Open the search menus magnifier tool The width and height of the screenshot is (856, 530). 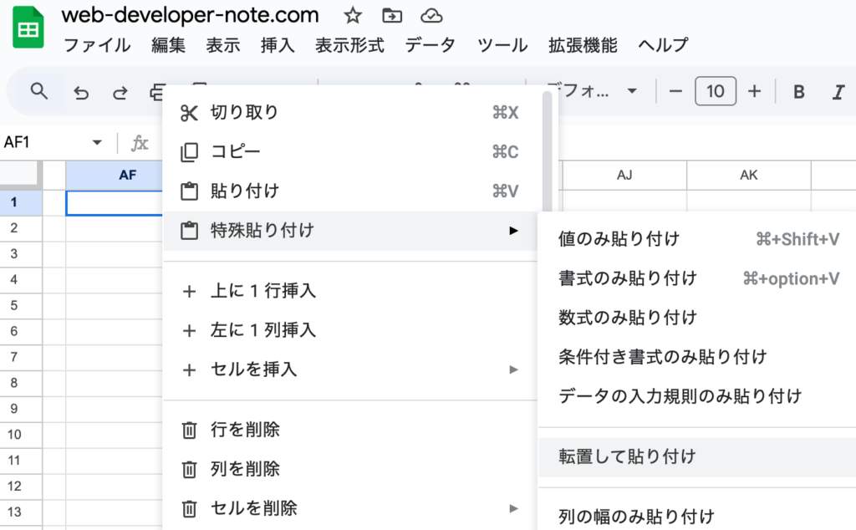tap(38, 91)
